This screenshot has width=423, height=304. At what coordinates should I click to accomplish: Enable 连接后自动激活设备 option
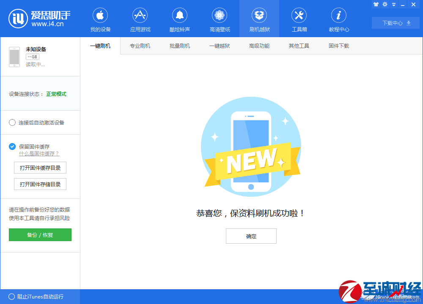[x=13, y=122]
